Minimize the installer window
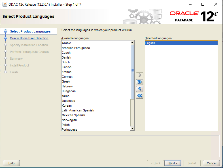This screenshot has width=223, height=168. click(x=190, y=5)
